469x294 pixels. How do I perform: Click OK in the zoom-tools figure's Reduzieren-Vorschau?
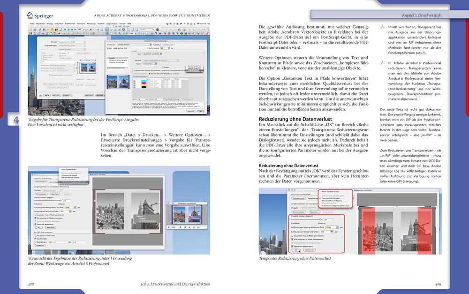pos(39,227)
